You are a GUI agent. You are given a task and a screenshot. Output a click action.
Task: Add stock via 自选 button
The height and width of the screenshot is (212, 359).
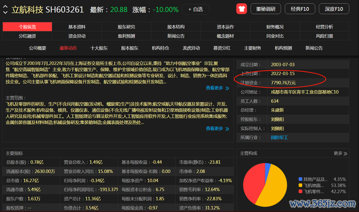click(196, 10)
